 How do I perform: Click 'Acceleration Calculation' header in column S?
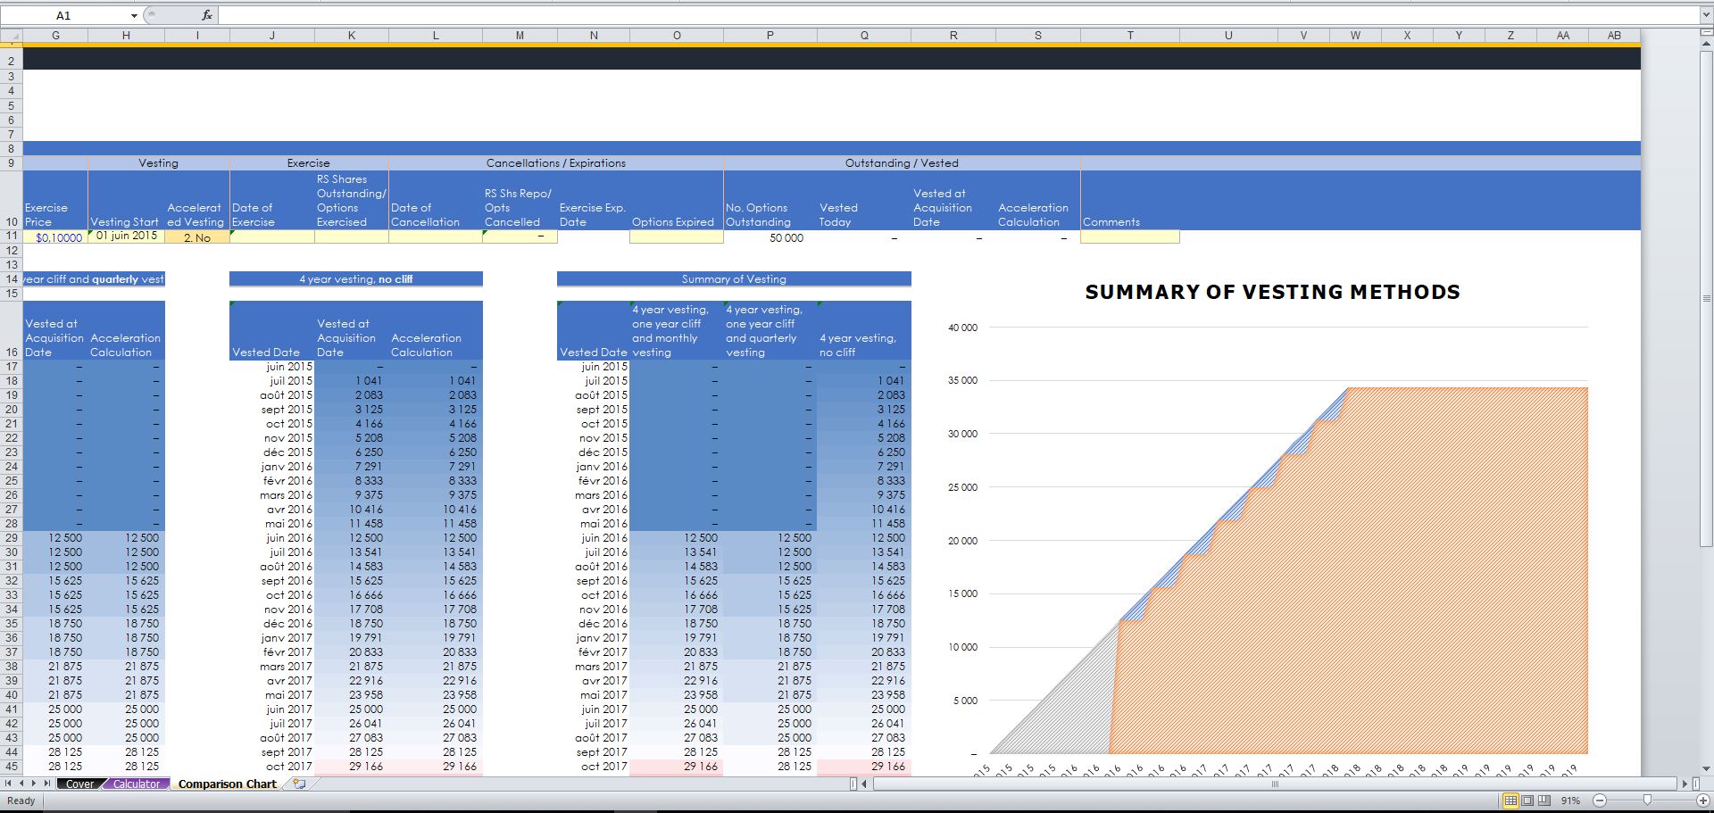coord(1038,200)
